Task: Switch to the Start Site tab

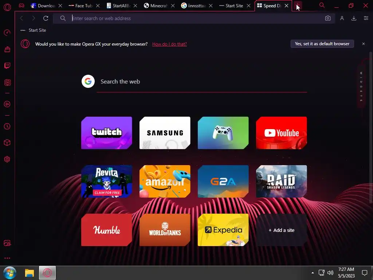Action: [231, 6]
